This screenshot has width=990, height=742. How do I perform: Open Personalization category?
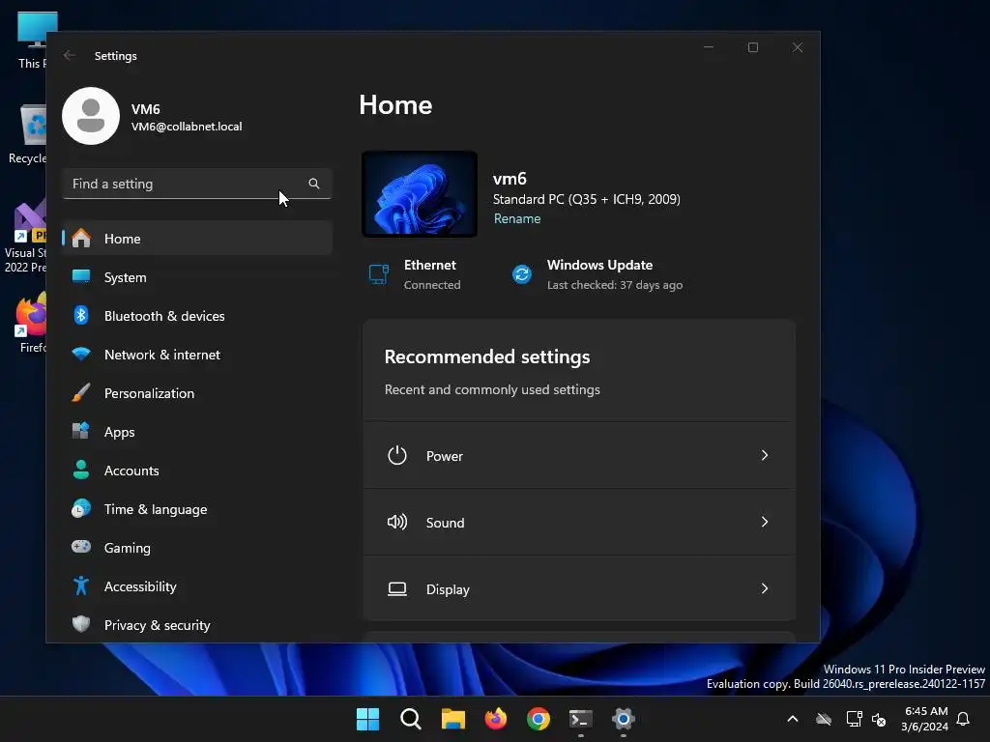(197, 393)
